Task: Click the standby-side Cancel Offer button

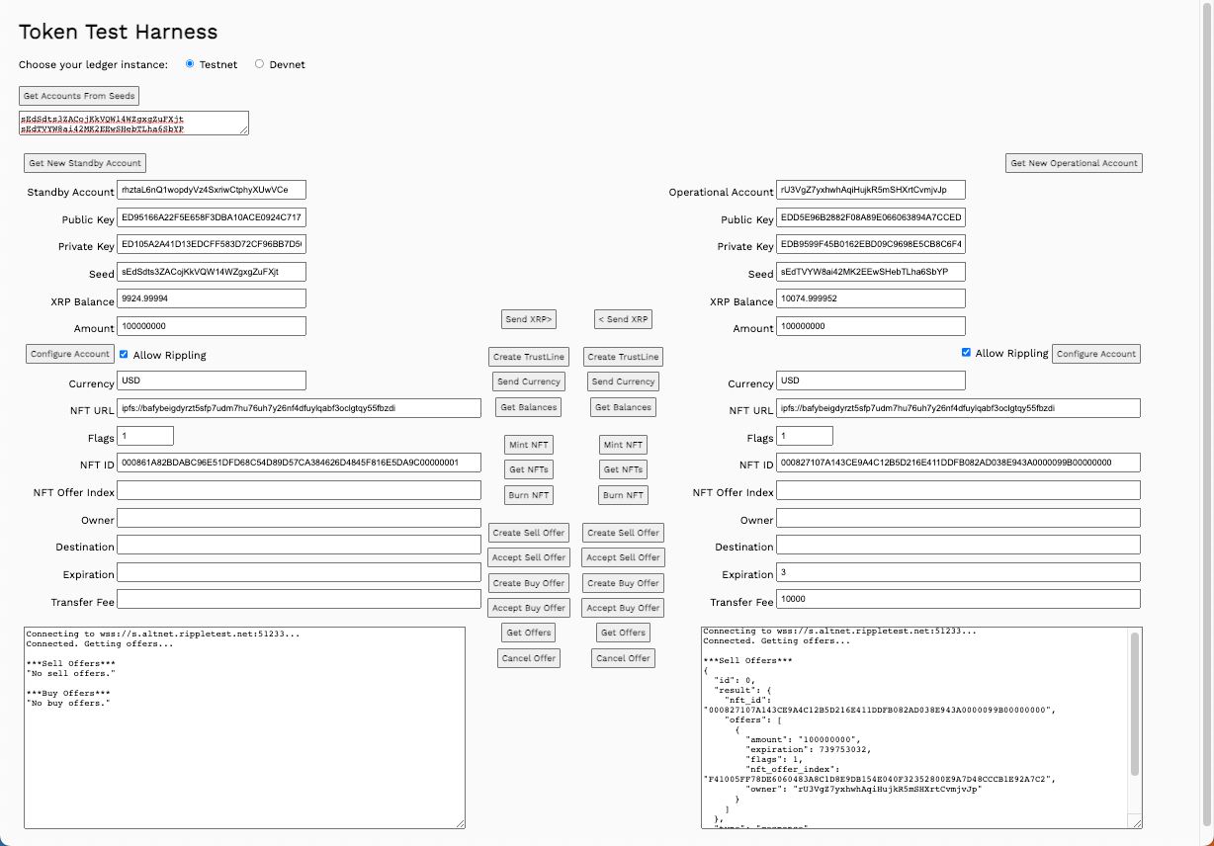Action: tap(529, 658)
